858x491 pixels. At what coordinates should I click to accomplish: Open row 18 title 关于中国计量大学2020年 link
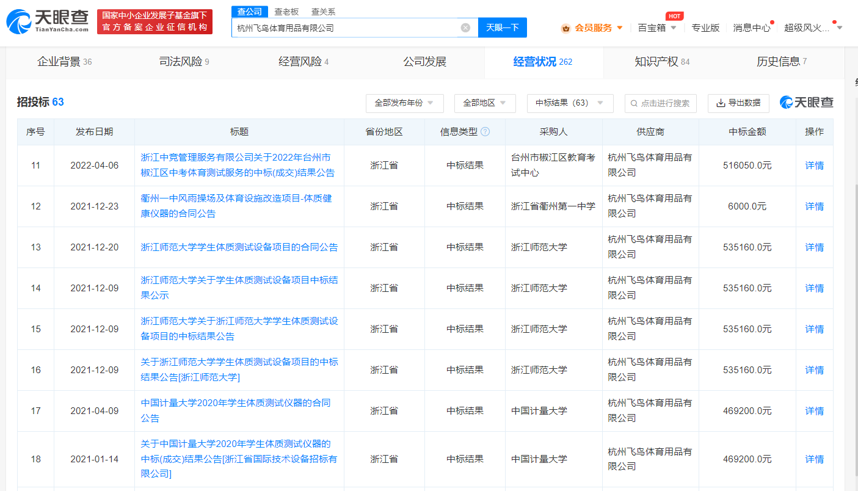239,459
